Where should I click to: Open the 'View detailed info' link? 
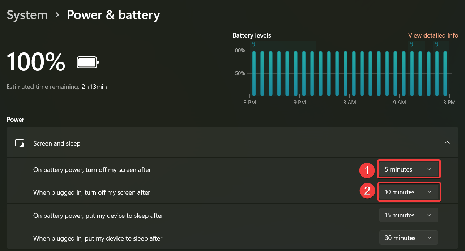(x=433, y=35)
